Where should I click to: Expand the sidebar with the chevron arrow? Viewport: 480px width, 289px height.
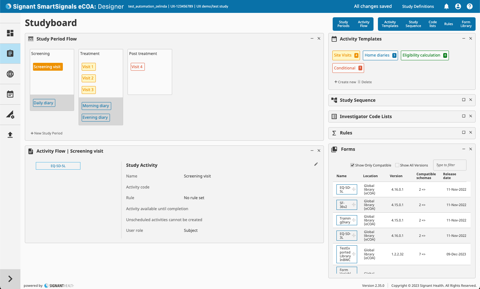[x=10, y=279]
